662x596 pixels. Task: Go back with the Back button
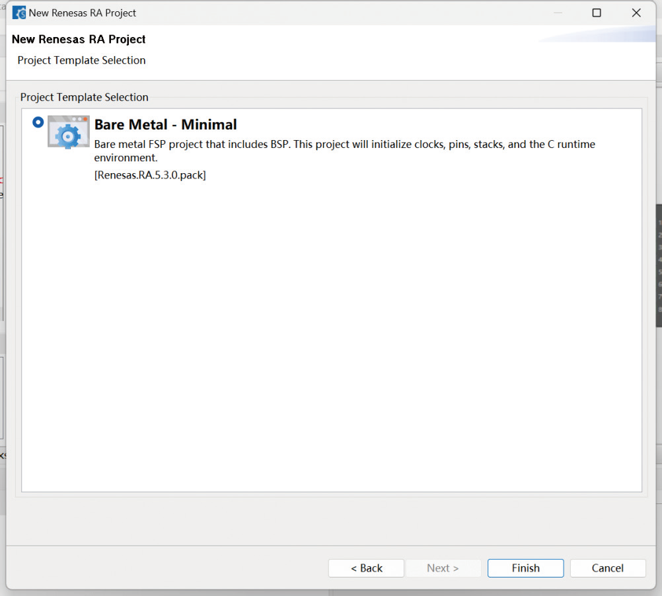coord(366,568)
